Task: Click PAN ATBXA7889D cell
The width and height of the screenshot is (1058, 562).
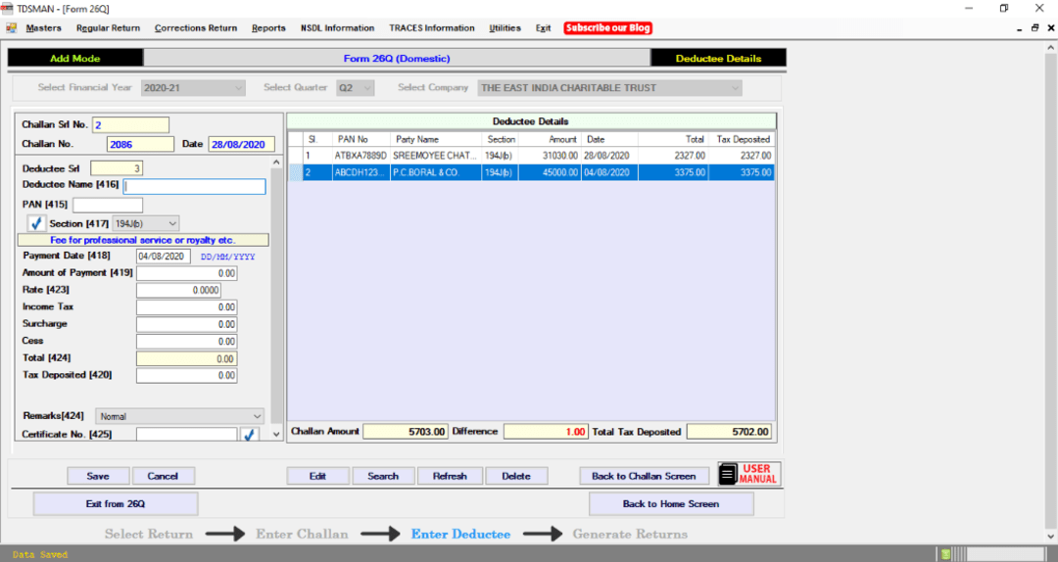Action: [361, 155]
